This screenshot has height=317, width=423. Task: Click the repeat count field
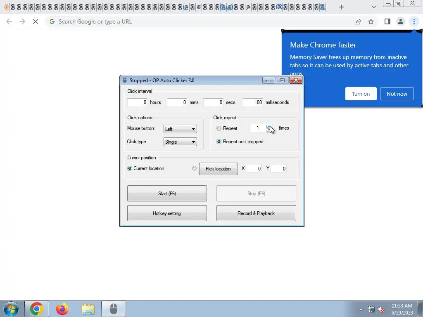(x=258, y=128)
